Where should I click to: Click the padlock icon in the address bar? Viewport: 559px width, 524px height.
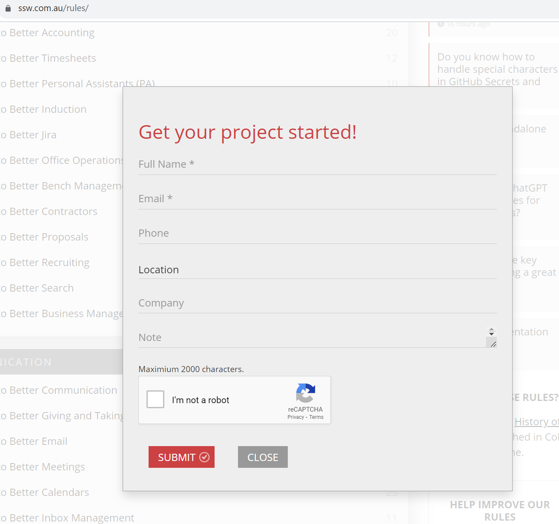(x=9, y=8)
